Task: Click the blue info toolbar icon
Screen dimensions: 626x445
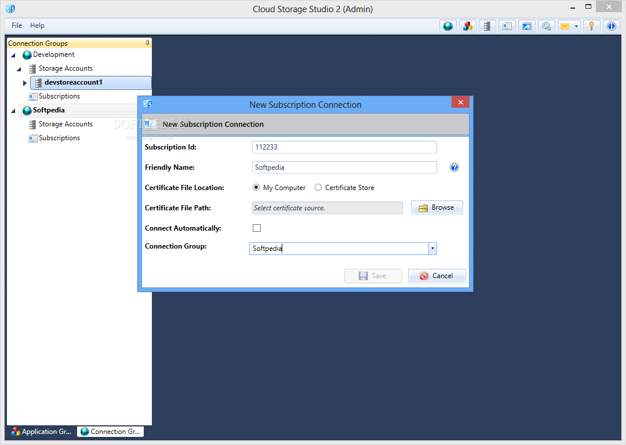Action: (612, 26)
